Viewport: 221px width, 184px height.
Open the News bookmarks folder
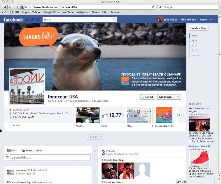pyautogui.click(x=100, y=12)
